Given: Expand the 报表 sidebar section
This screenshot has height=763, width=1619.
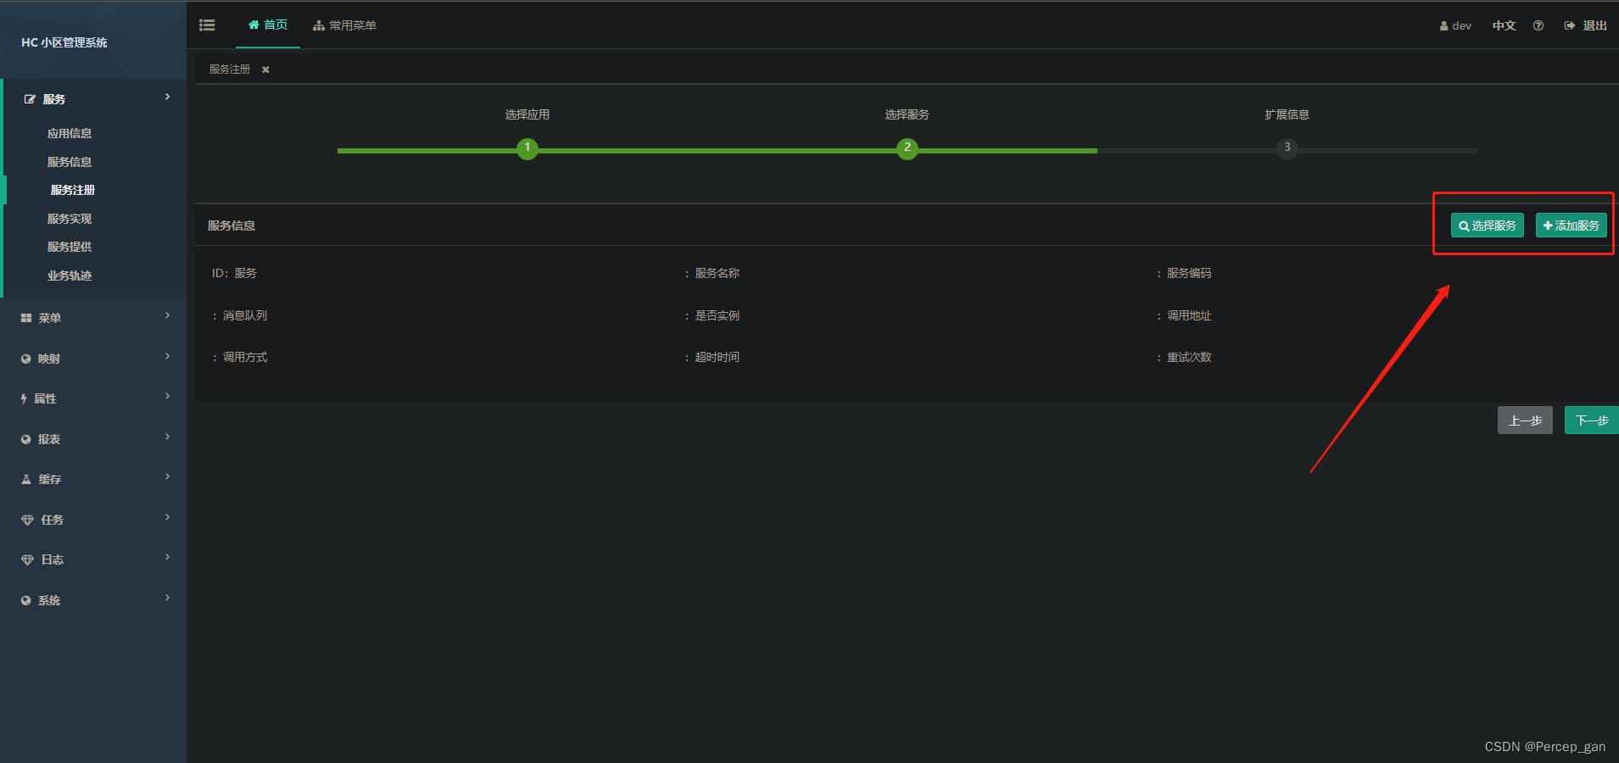Looking at the screenshot, I should pyautogui.click(x=93, y=439).
